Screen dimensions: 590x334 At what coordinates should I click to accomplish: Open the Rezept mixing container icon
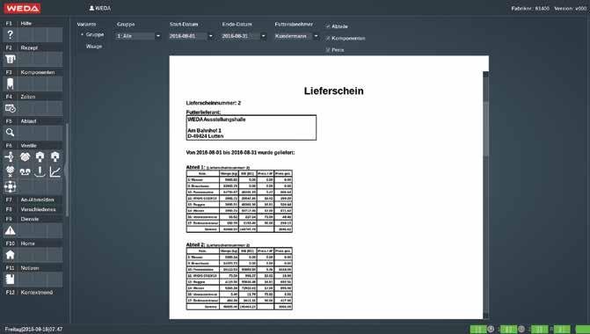(11, 59)
